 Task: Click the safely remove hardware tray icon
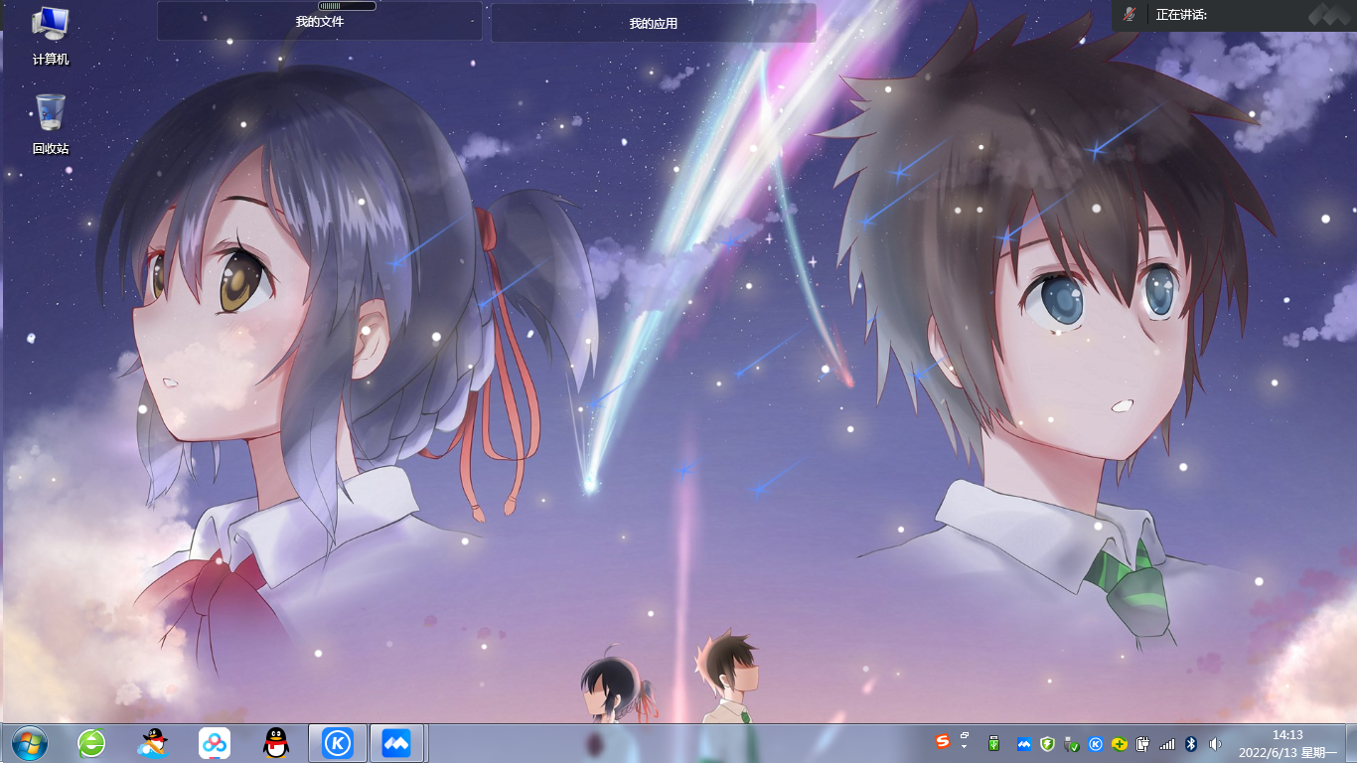pos(1071,743)
